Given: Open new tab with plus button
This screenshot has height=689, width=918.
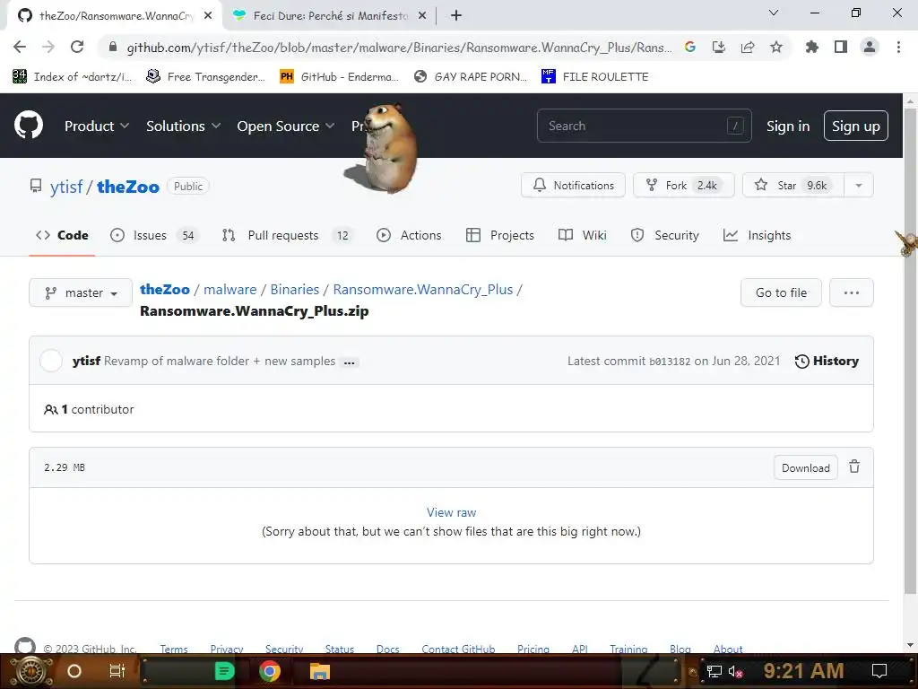Looking at the screenshot, I should pos(456,15).
